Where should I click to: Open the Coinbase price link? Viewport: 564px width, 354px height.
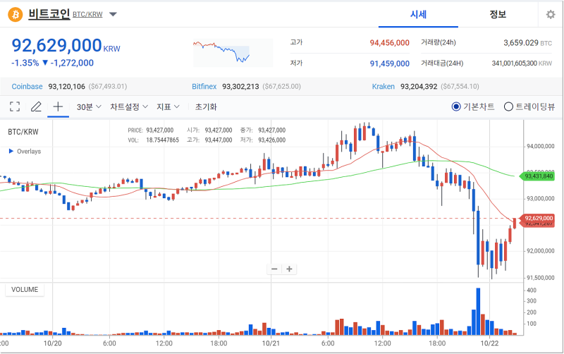pyautogui.click(x=27, y=86)
